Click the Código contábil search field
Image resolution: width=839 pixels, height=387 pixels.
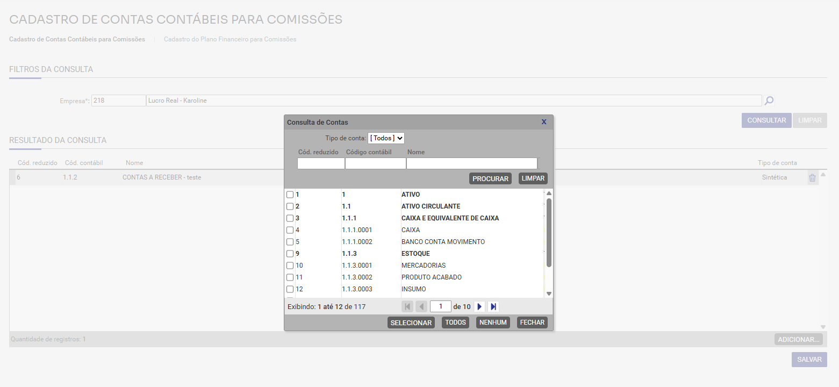[376, 163]
